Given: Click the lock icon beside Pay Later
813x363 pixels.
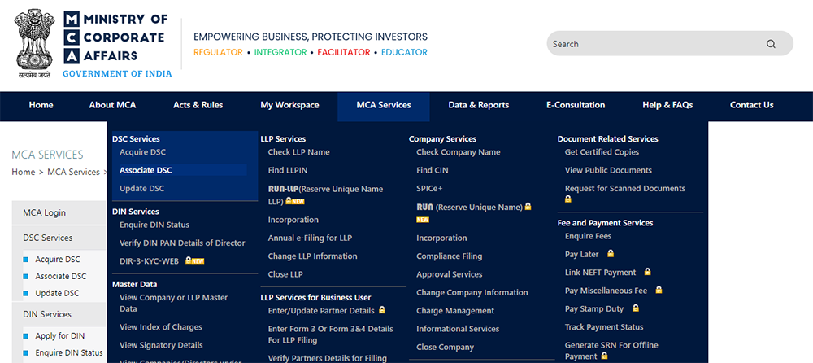Looking at the screenshot, I should click(x=611, y=255).
